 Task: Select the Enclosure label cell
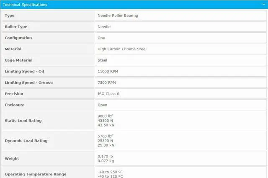tap(15, 105)
